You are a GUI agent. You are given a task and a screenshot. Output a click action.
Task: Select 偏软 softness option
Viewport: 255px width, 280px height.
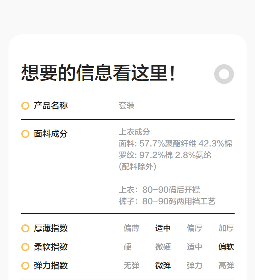226,247
